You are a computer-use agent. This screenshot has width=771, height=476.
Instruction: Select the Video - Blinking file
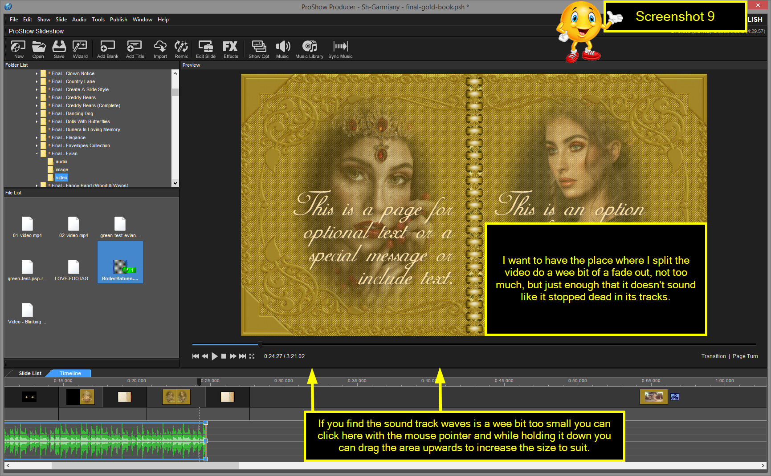[27, 314]
